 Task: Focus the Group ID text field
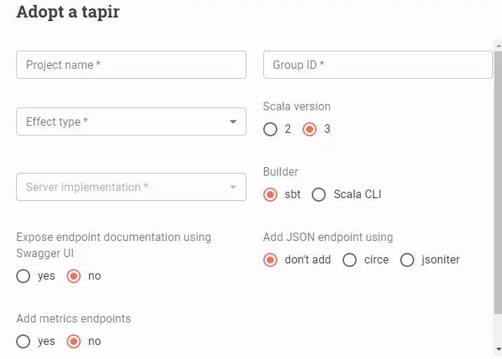(x=378, y=65)
